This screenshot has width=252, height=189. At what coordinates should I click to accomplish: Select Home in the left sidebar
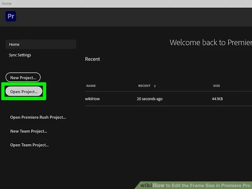pos(14,44)
